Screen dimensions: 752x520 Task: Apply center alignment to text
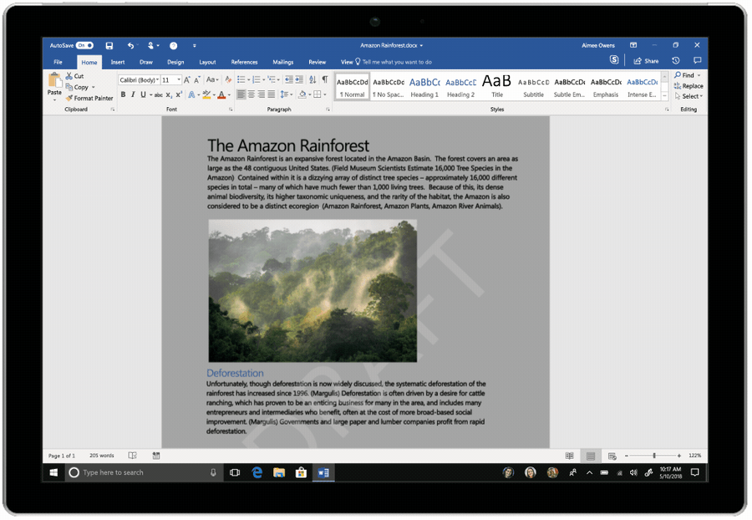[x=251, y=94]
